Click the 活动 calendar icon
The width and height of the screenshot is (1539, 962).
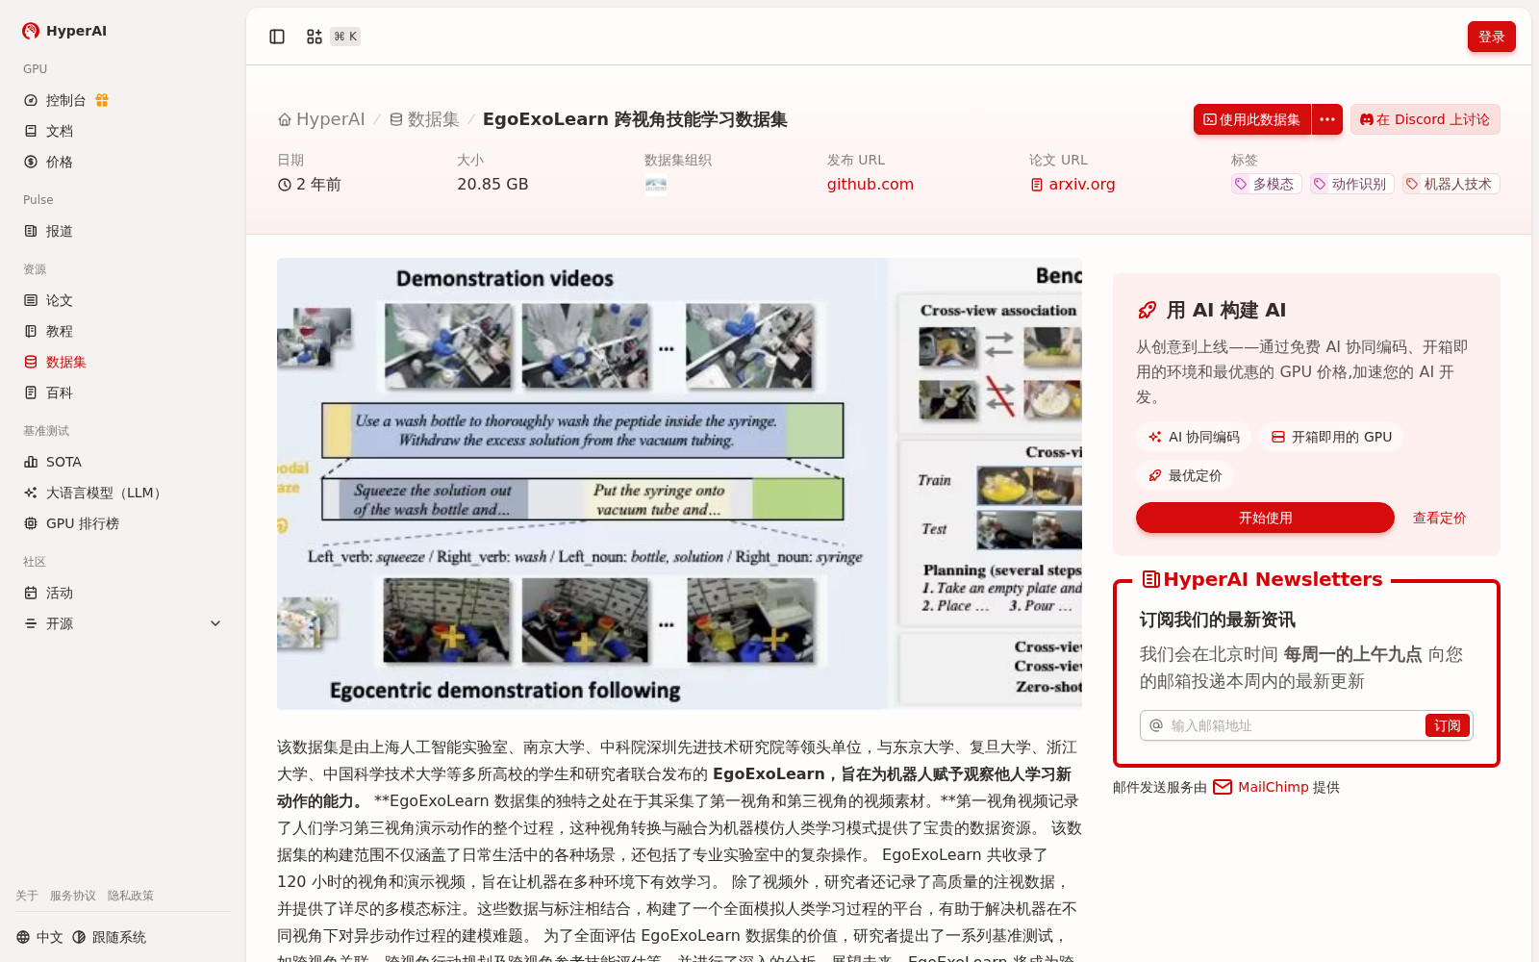tap(31, 593)
